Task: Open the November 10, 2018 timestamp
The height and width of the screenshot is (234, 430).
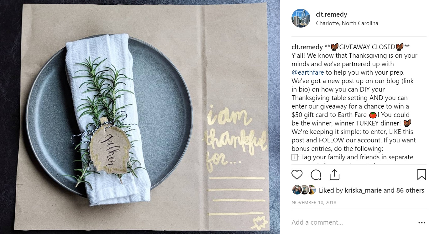Action: click(x=314, y=203)
